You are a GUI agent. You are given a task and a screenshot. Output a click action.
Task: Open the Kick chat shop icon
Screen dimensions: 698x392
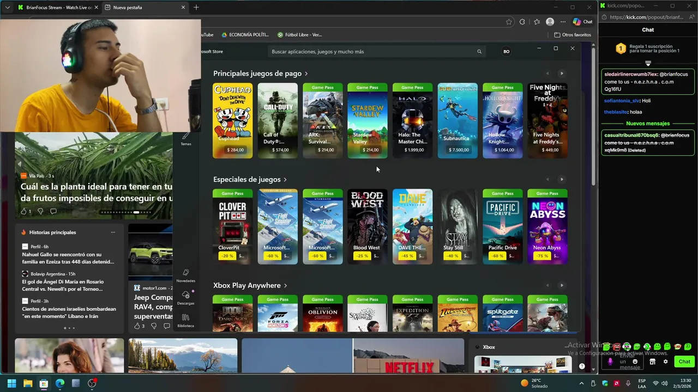click(652, 362)
